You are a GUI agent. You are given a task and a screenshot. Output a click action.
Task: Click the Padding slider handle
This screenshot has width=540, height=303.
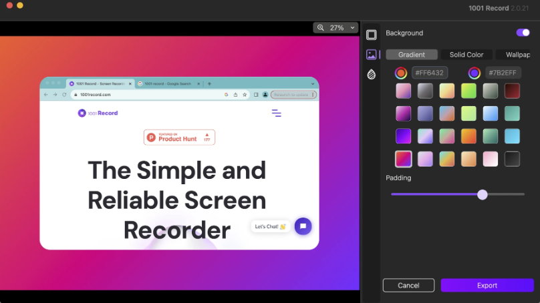tap(483, 194)
